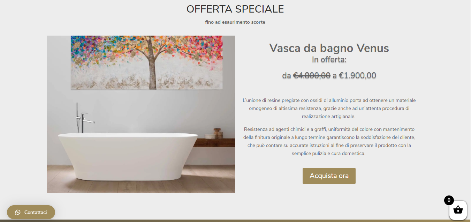The height and width of the screenshot is (222, 471).
Task: Select the strikethrough price €4.800,00
Action: click(312, 75)
